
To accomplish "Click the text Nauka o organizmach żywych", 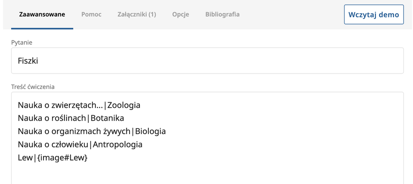I will (x=74, y=132).
